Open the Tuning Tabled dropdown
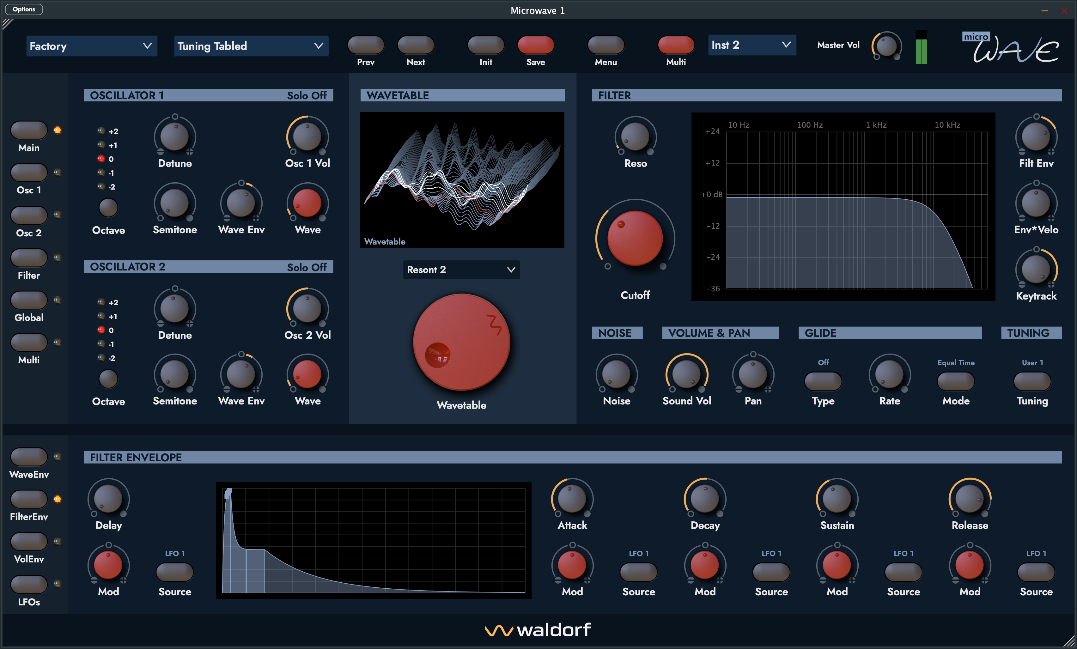 click(251, 46)
